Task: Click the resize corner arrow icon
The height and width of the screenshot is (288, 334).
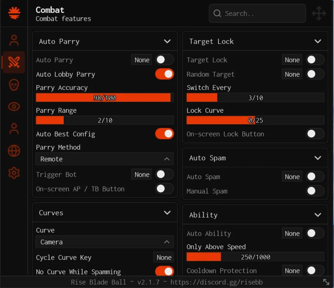Action: coord(326,282)
